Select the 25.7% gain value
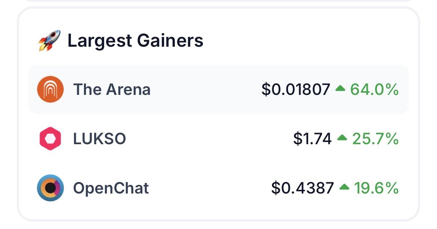437x229 pixels. [375, 139]
